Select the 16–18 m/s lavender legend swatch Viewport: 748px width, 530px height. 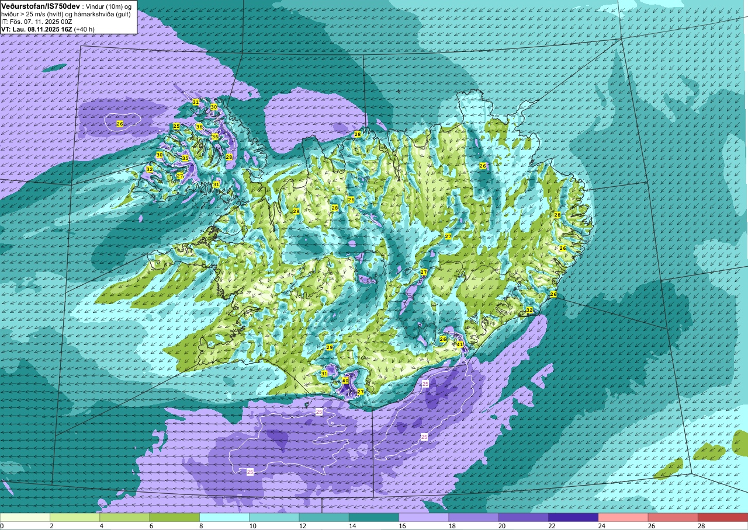tap(424, 517)
